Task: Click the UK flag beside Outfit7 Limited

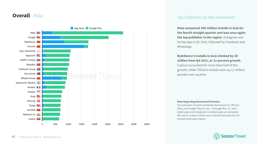Action: pyautogui.click(x=39, y=60)
